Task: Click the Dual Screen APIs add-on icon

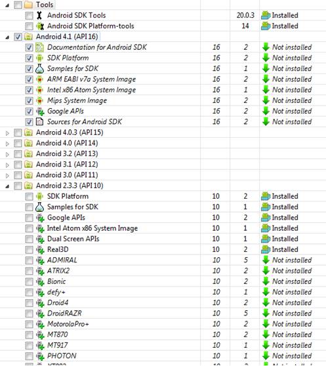Action: pos(40,239)
